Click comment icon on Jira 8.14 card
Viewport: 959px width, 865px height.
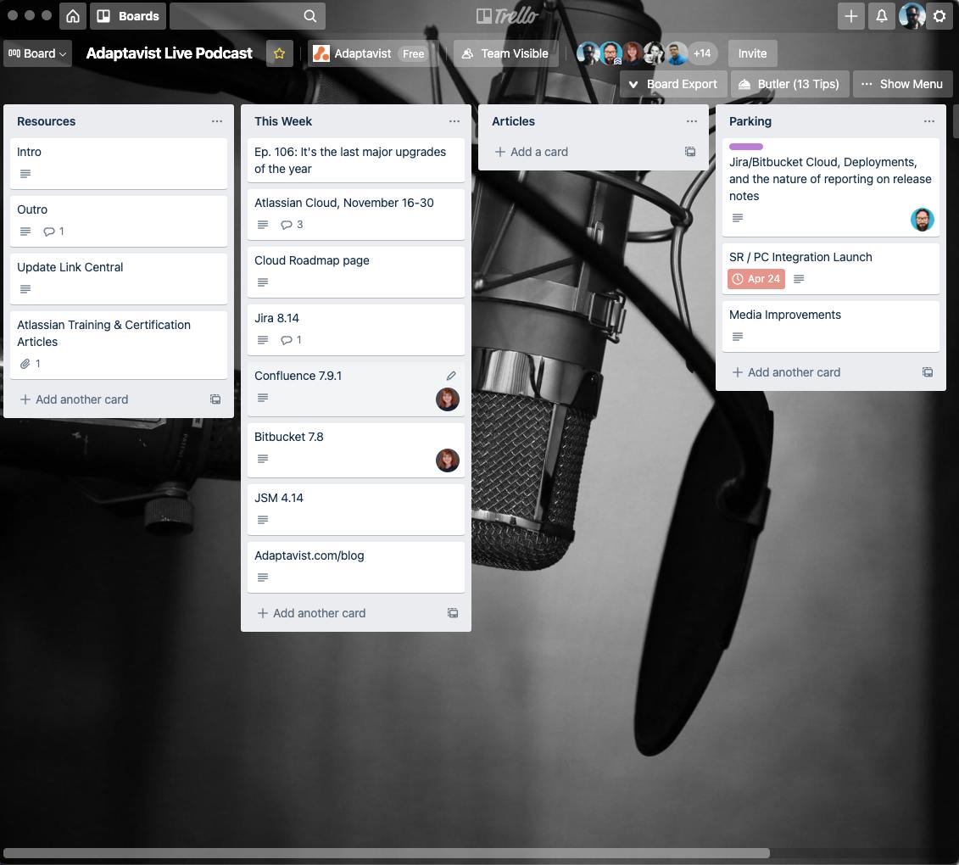[x=287, y=339]
